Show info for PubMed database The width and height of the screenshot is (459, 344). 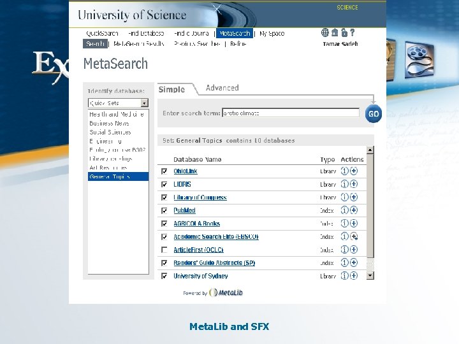click(x=344, y=210)
